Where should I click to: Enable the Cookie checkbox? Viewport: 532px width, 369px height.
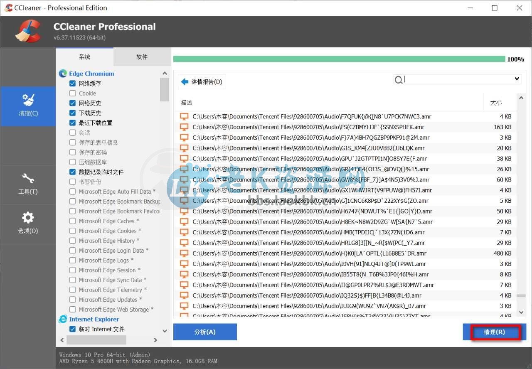coord(73,93)
